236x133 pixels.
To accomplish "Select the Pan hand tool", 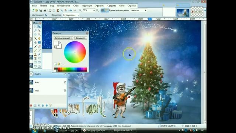I will pos(39,38).
